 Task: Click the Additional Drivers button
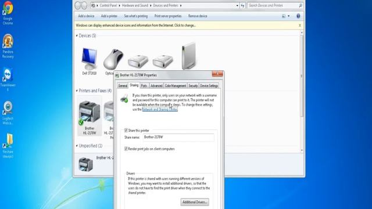pyautogui.click(x=195, y=202)
